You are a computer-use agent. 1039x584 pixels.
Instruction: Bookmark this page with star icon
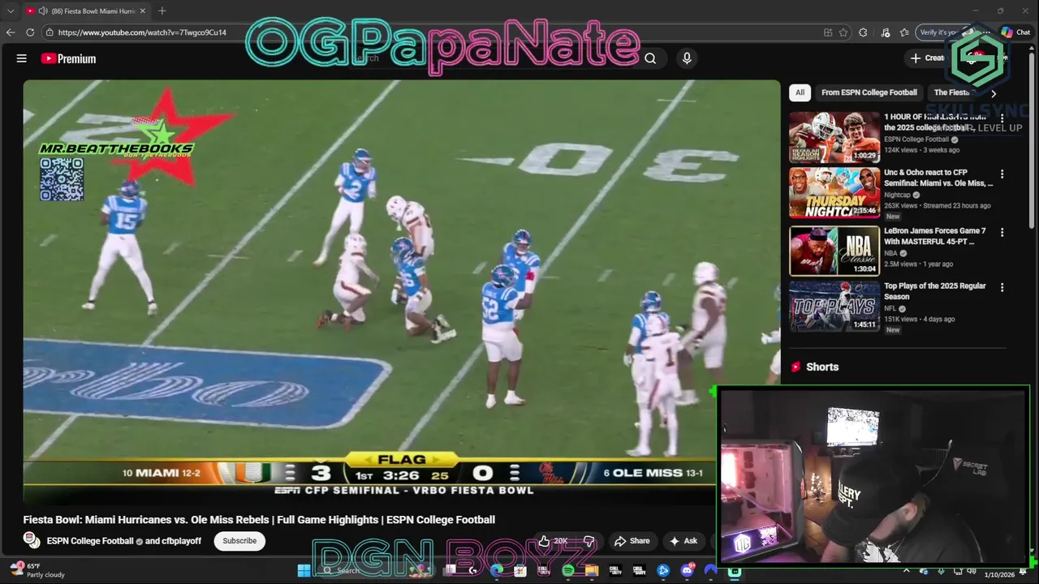(x=843, y=32)
